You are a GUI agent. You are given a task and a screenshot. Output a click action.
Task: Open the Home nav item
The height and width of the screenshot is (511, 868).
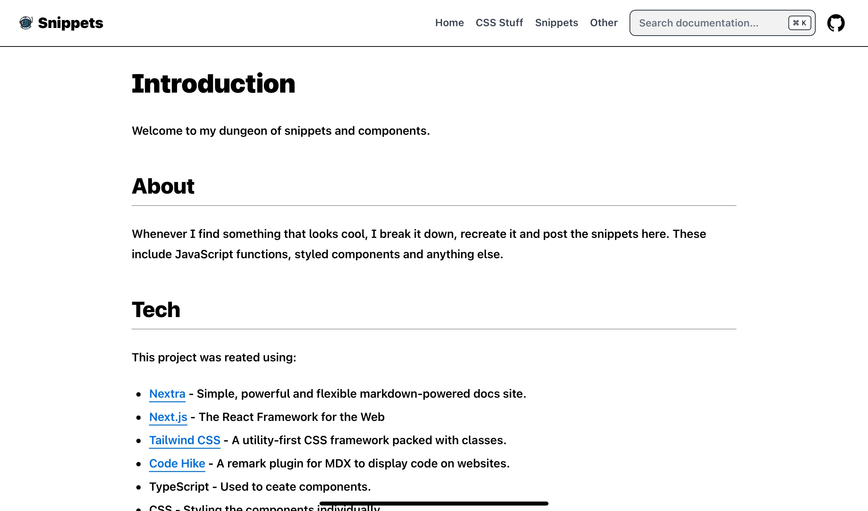pyautogui.click(x=449, y=23)
